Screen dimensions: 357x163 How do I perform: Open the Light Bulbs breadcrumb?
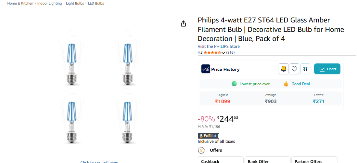click(75, 3)
